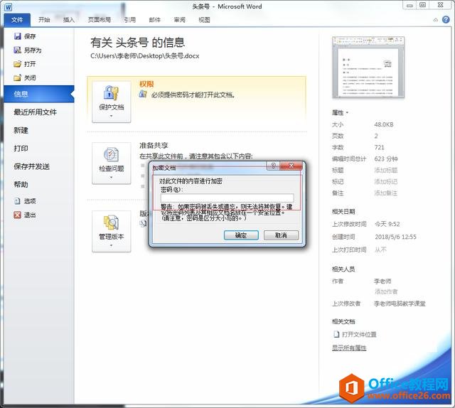Click last modifier 李老师电脑教学课堂
The width and height of the screenshot is (455, 408).
[x=400, y=304]
